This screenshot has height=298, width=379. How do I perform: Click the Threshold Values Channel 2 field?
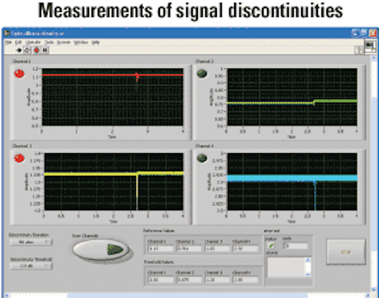pyautogui.click(x=189, y=280)
